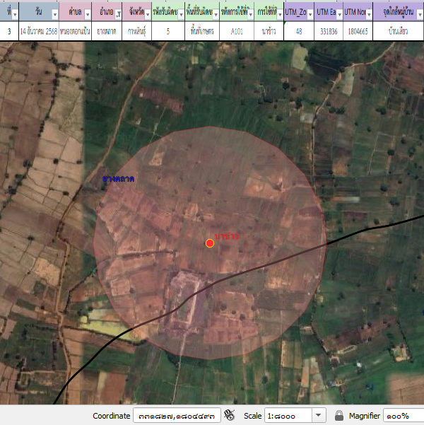Open filter arrow on UTM_Zo column header
This screenshot has width=424, height=425.
308,15
